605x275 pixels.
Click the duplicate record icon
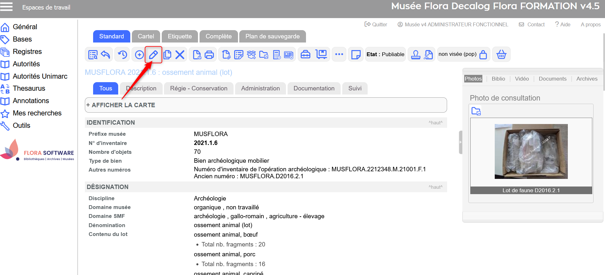point(167,55)
